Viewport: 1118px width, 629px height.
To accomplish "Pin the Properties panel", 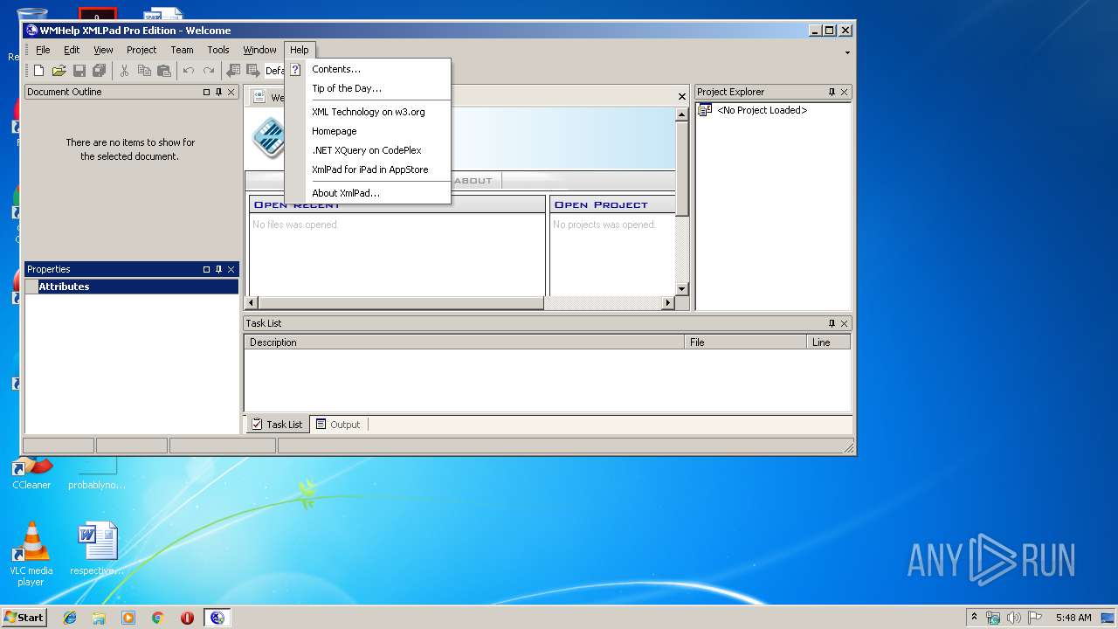I will pyautogui.click(x=218, y=269).
